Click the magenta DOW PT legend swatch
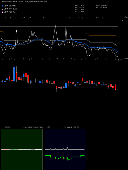Image resolution: width=128 pixels, height=170 pixels. [x=3, y=12]
